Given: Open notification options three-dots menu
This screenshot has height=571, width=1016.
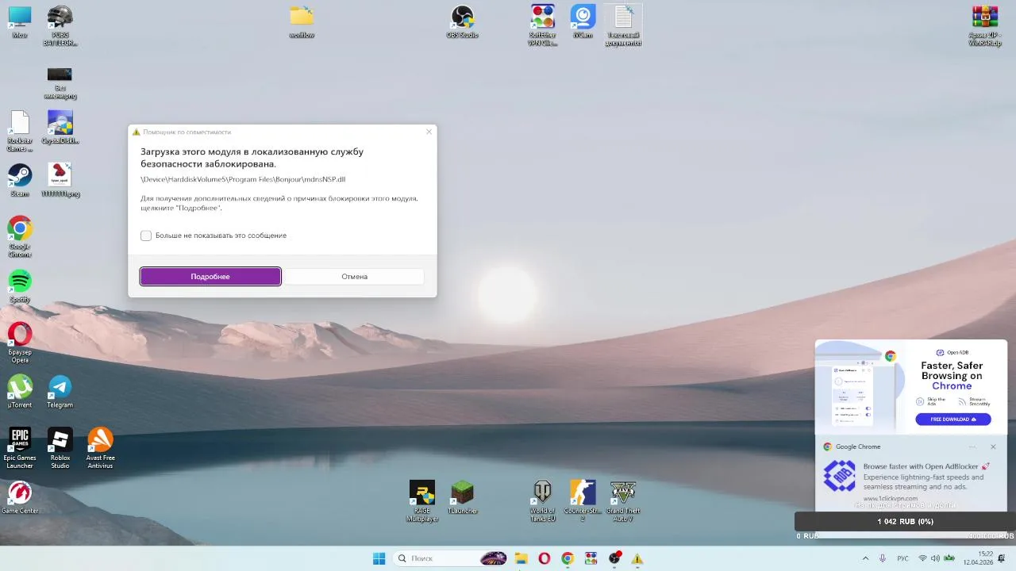Looking at the screenshot, I should click(972, 446).
